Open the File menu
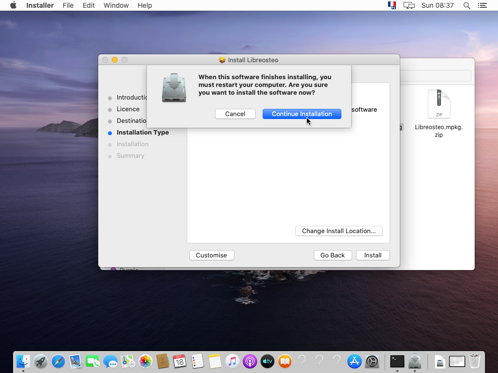The image size is (498, 373). click(68, 5)
